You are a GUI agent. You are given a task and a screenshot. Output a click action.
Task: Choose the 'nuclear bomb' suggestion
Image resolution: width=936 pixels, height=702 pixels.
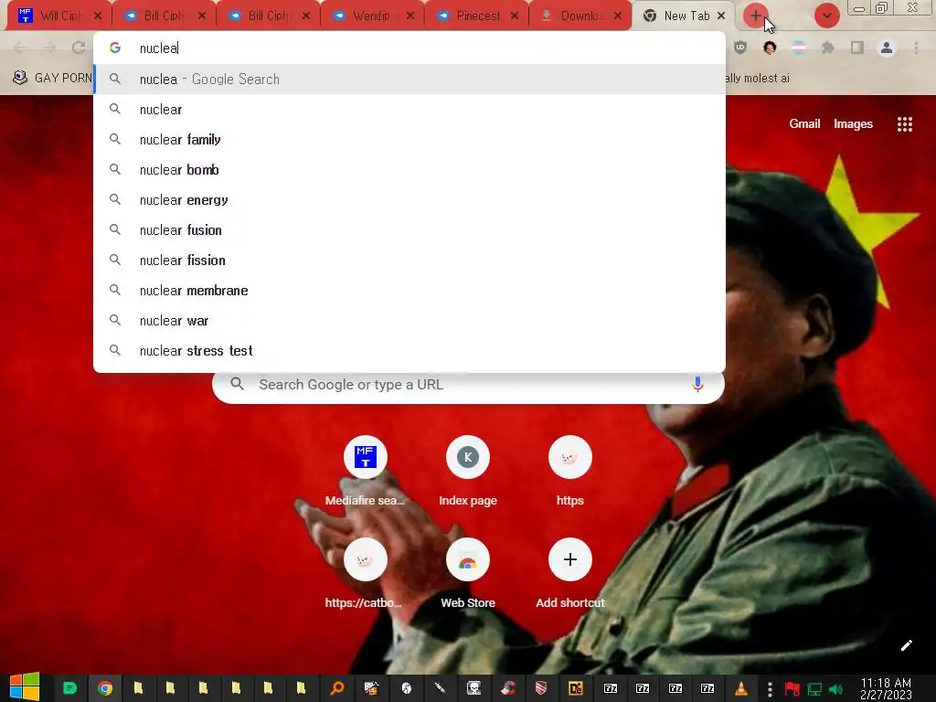[x=409, y=169]
